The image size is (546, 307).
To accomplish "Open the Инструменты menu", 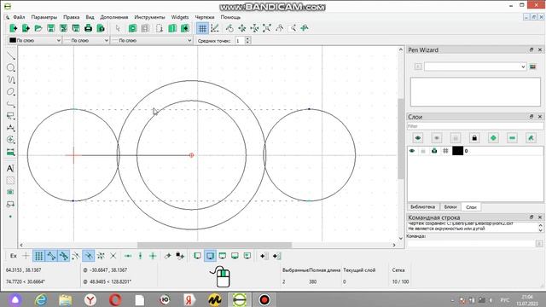I will pos(150,17).
